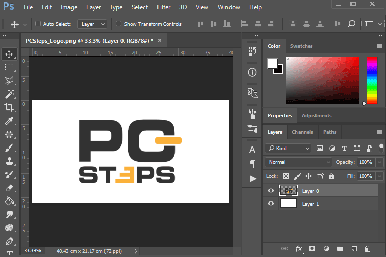Select the History Brush tool

[x=9, y=175]
